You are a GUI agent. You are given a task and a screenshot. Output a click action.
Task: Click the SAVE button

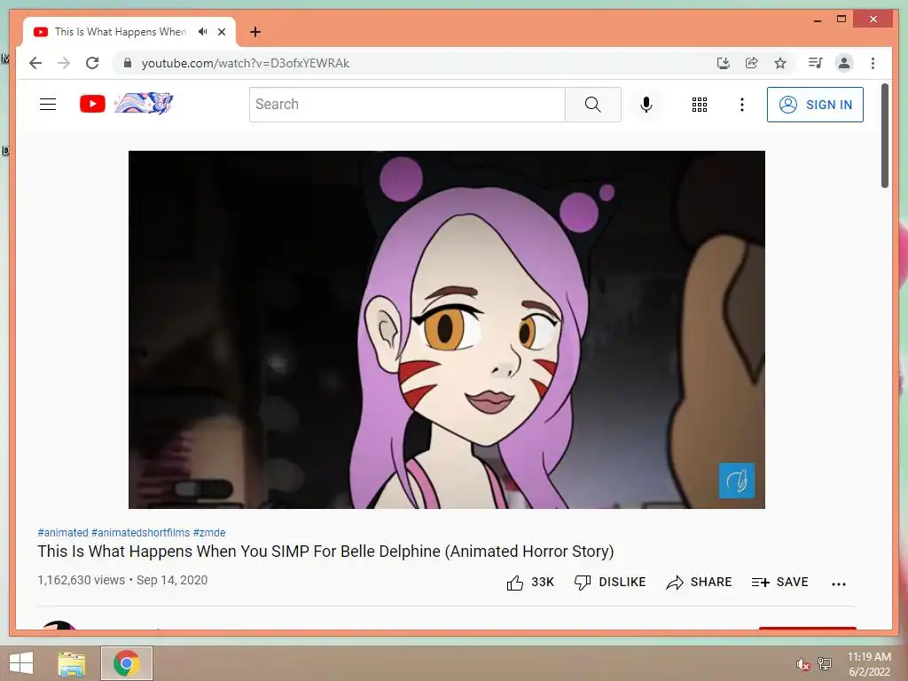click(x=779, y=582)
